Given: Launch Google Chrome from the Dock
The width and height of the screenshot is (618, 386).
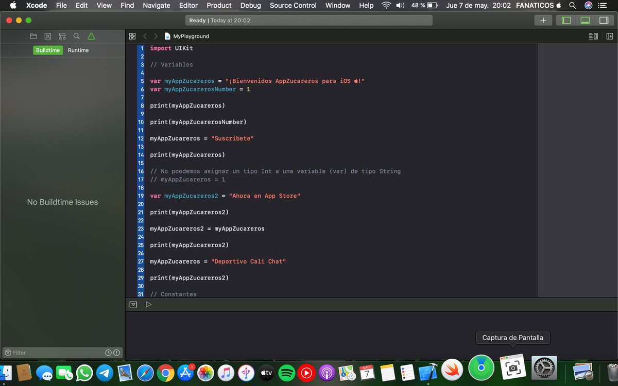Looking at the screenshot, I should [x=165, y=373].
